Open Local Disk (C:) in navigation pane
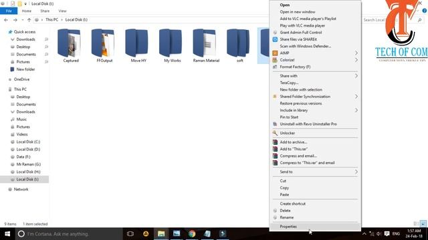 tap(28, 142)
